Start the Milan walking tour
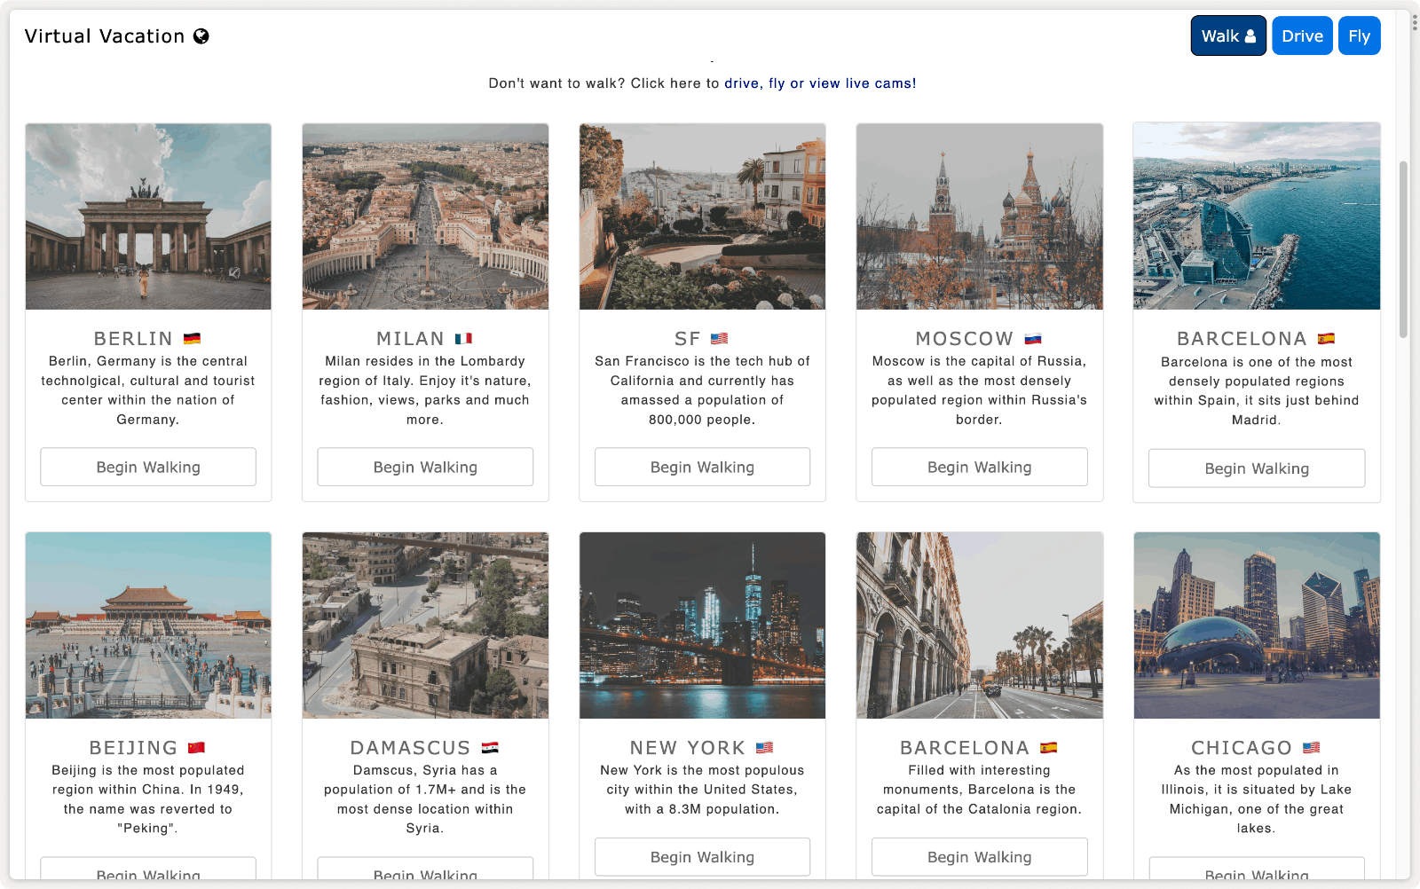The image size is (1420, 889). click(425, 468)
